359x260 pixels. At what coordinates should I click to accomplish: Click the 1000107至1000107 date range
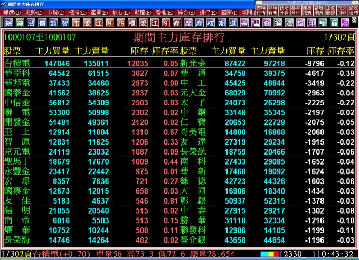point(40,37)
